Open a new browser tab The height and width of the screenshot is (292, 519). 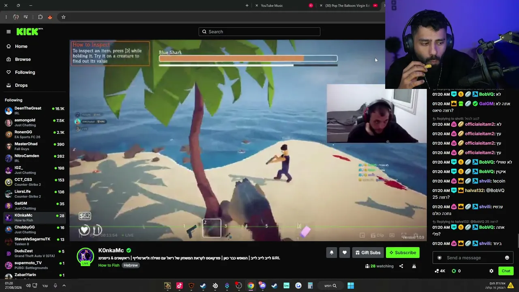247,6
